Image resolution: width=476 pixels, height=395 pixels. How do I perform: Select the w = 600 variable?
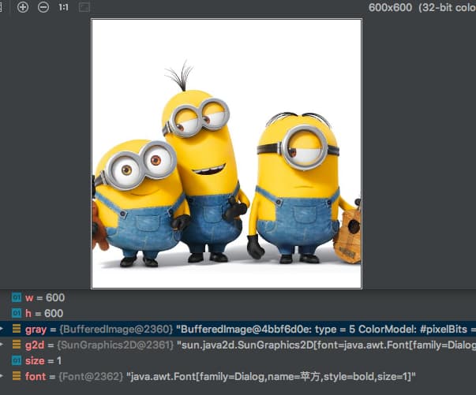click(45, 298)
